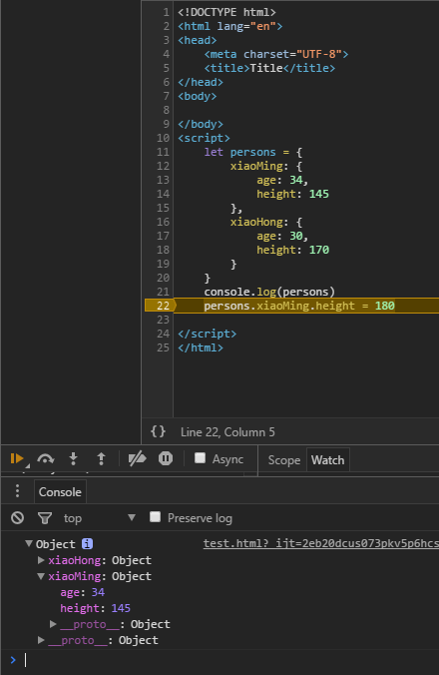Select the Watch tab
The image size is (439, 675).
327,460
